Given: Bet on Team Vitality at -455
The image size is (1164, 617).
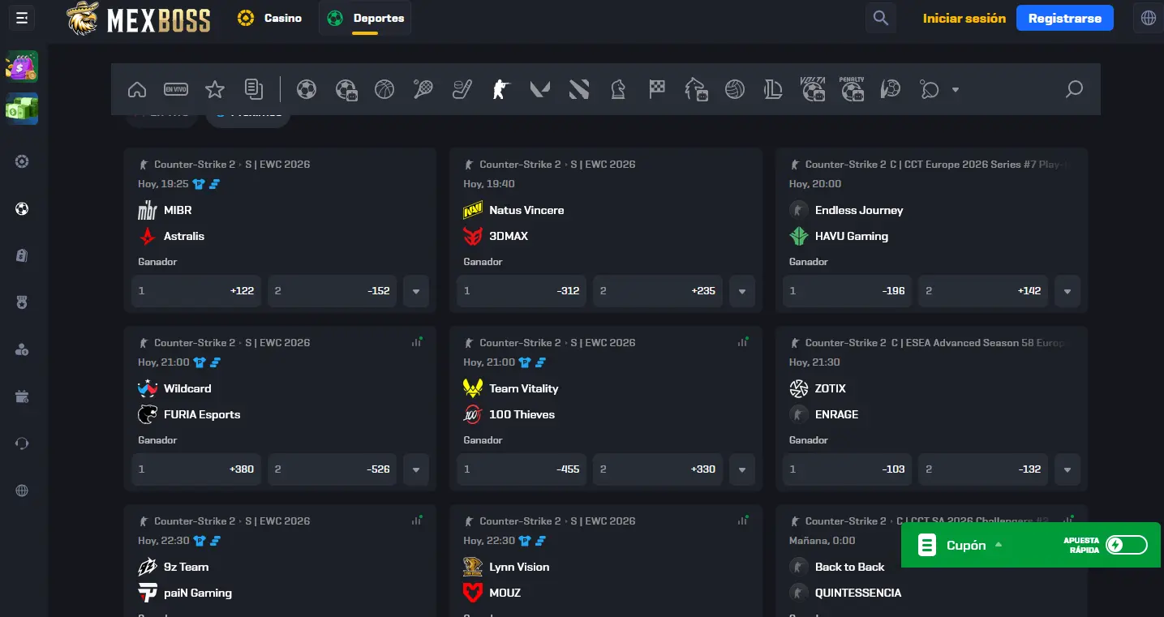Looking at the screenshot, I should (x=522, y=469).
